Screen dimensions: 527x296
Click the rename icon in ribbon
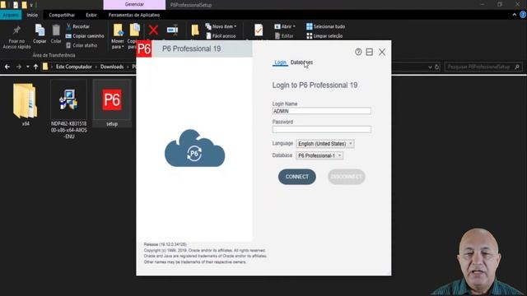click(x=172, y=30)
